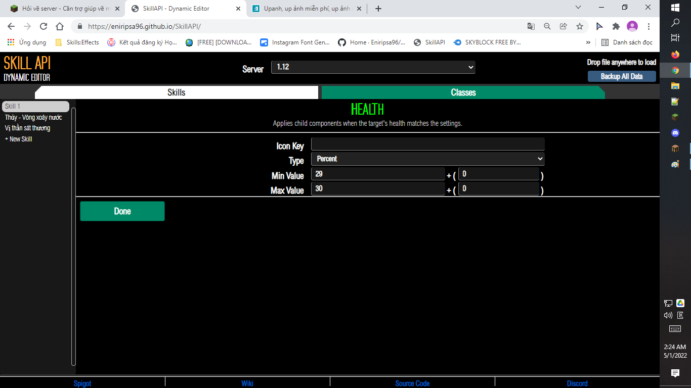Click the Backup All Data button
The image size is (691, 388).
(x=622, y=76)
